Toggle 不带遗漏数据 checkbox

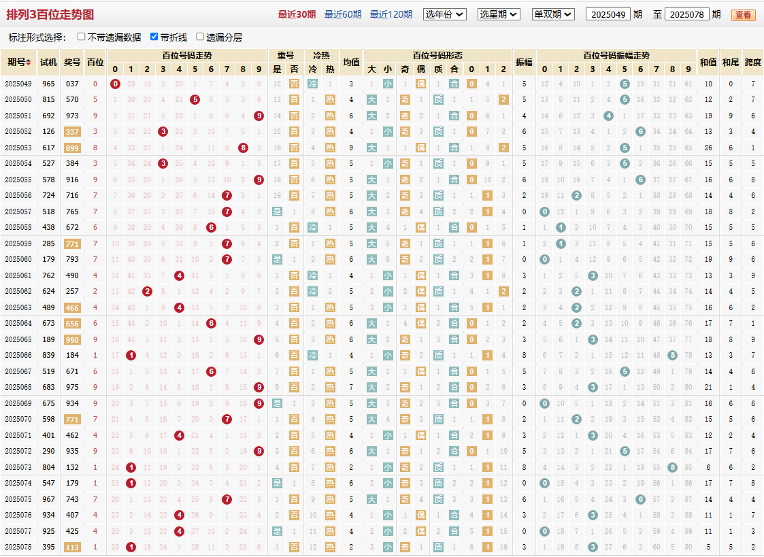(x=82, y=37)
